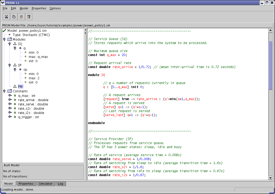Select the 'Model: power_policy1.sm' tree row
Viewport: 275px width, 194px height.
coord(27,30)
